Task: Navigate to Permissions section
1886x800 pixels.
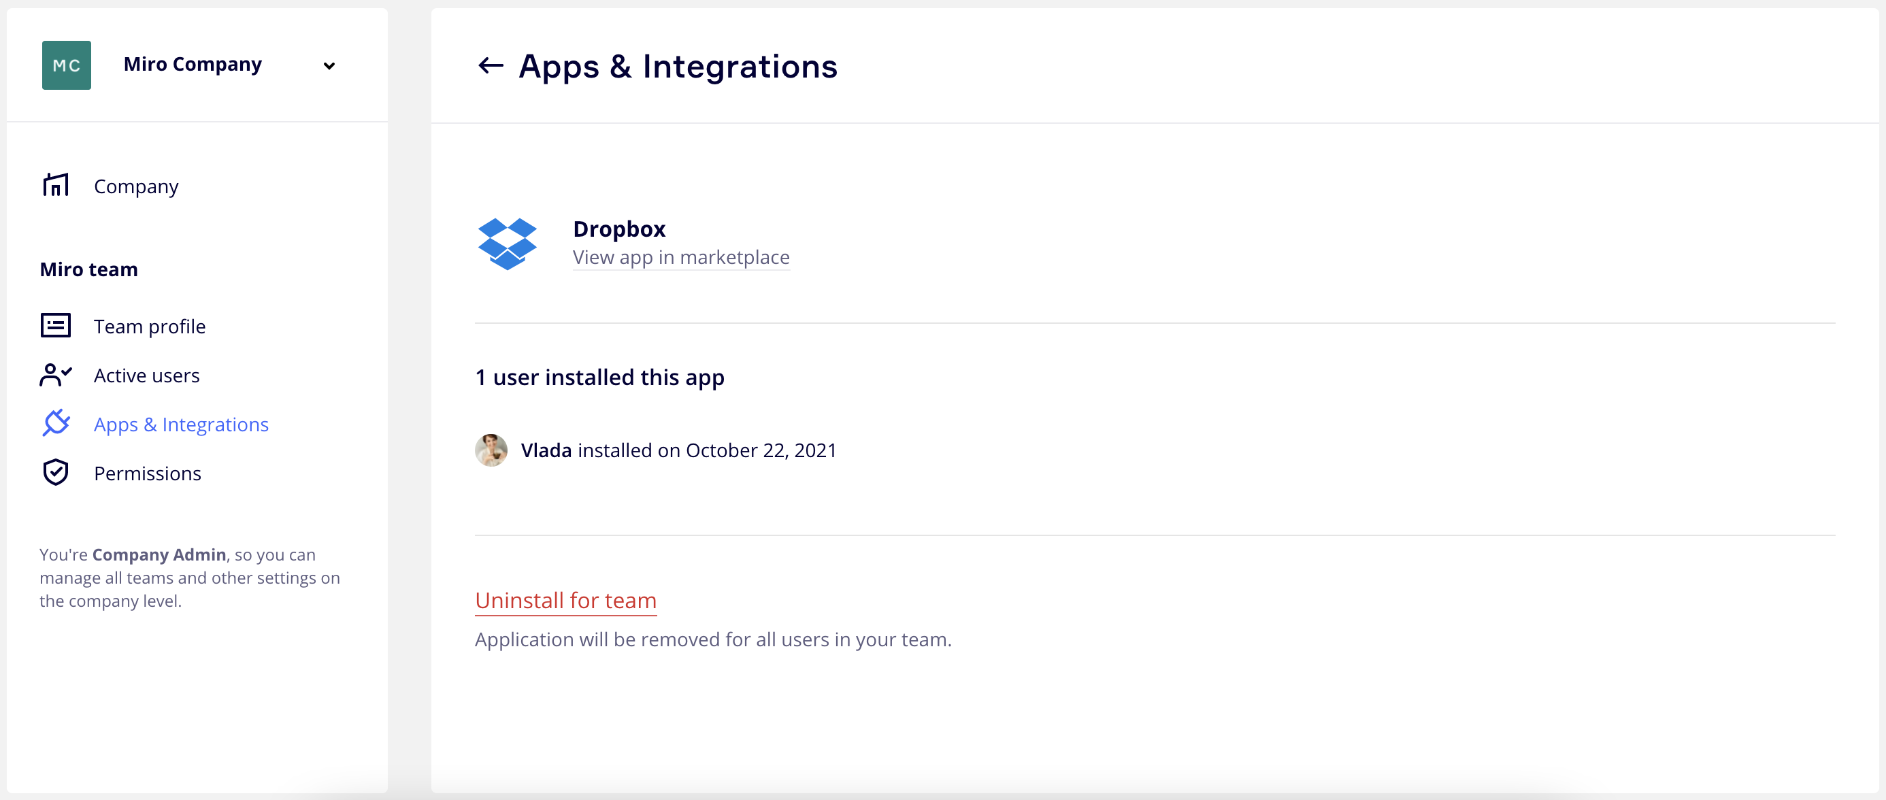Action: click(147, 473)
